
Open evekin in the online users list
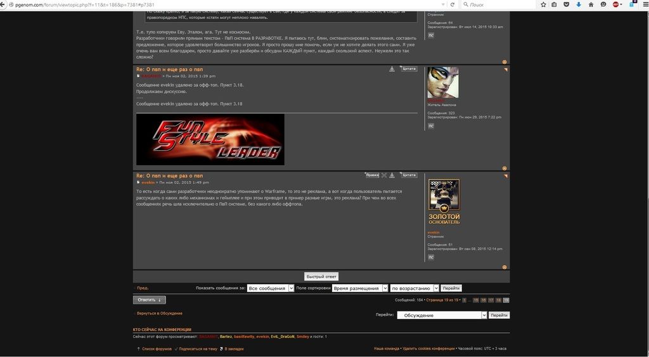pyautogui.click(x=262, y=337)
